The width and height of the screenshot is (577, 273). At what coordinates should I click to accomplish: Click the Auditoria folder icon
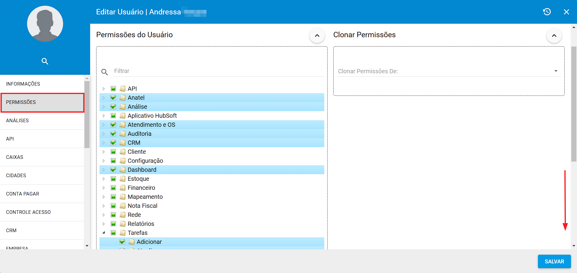coord(123,134)
